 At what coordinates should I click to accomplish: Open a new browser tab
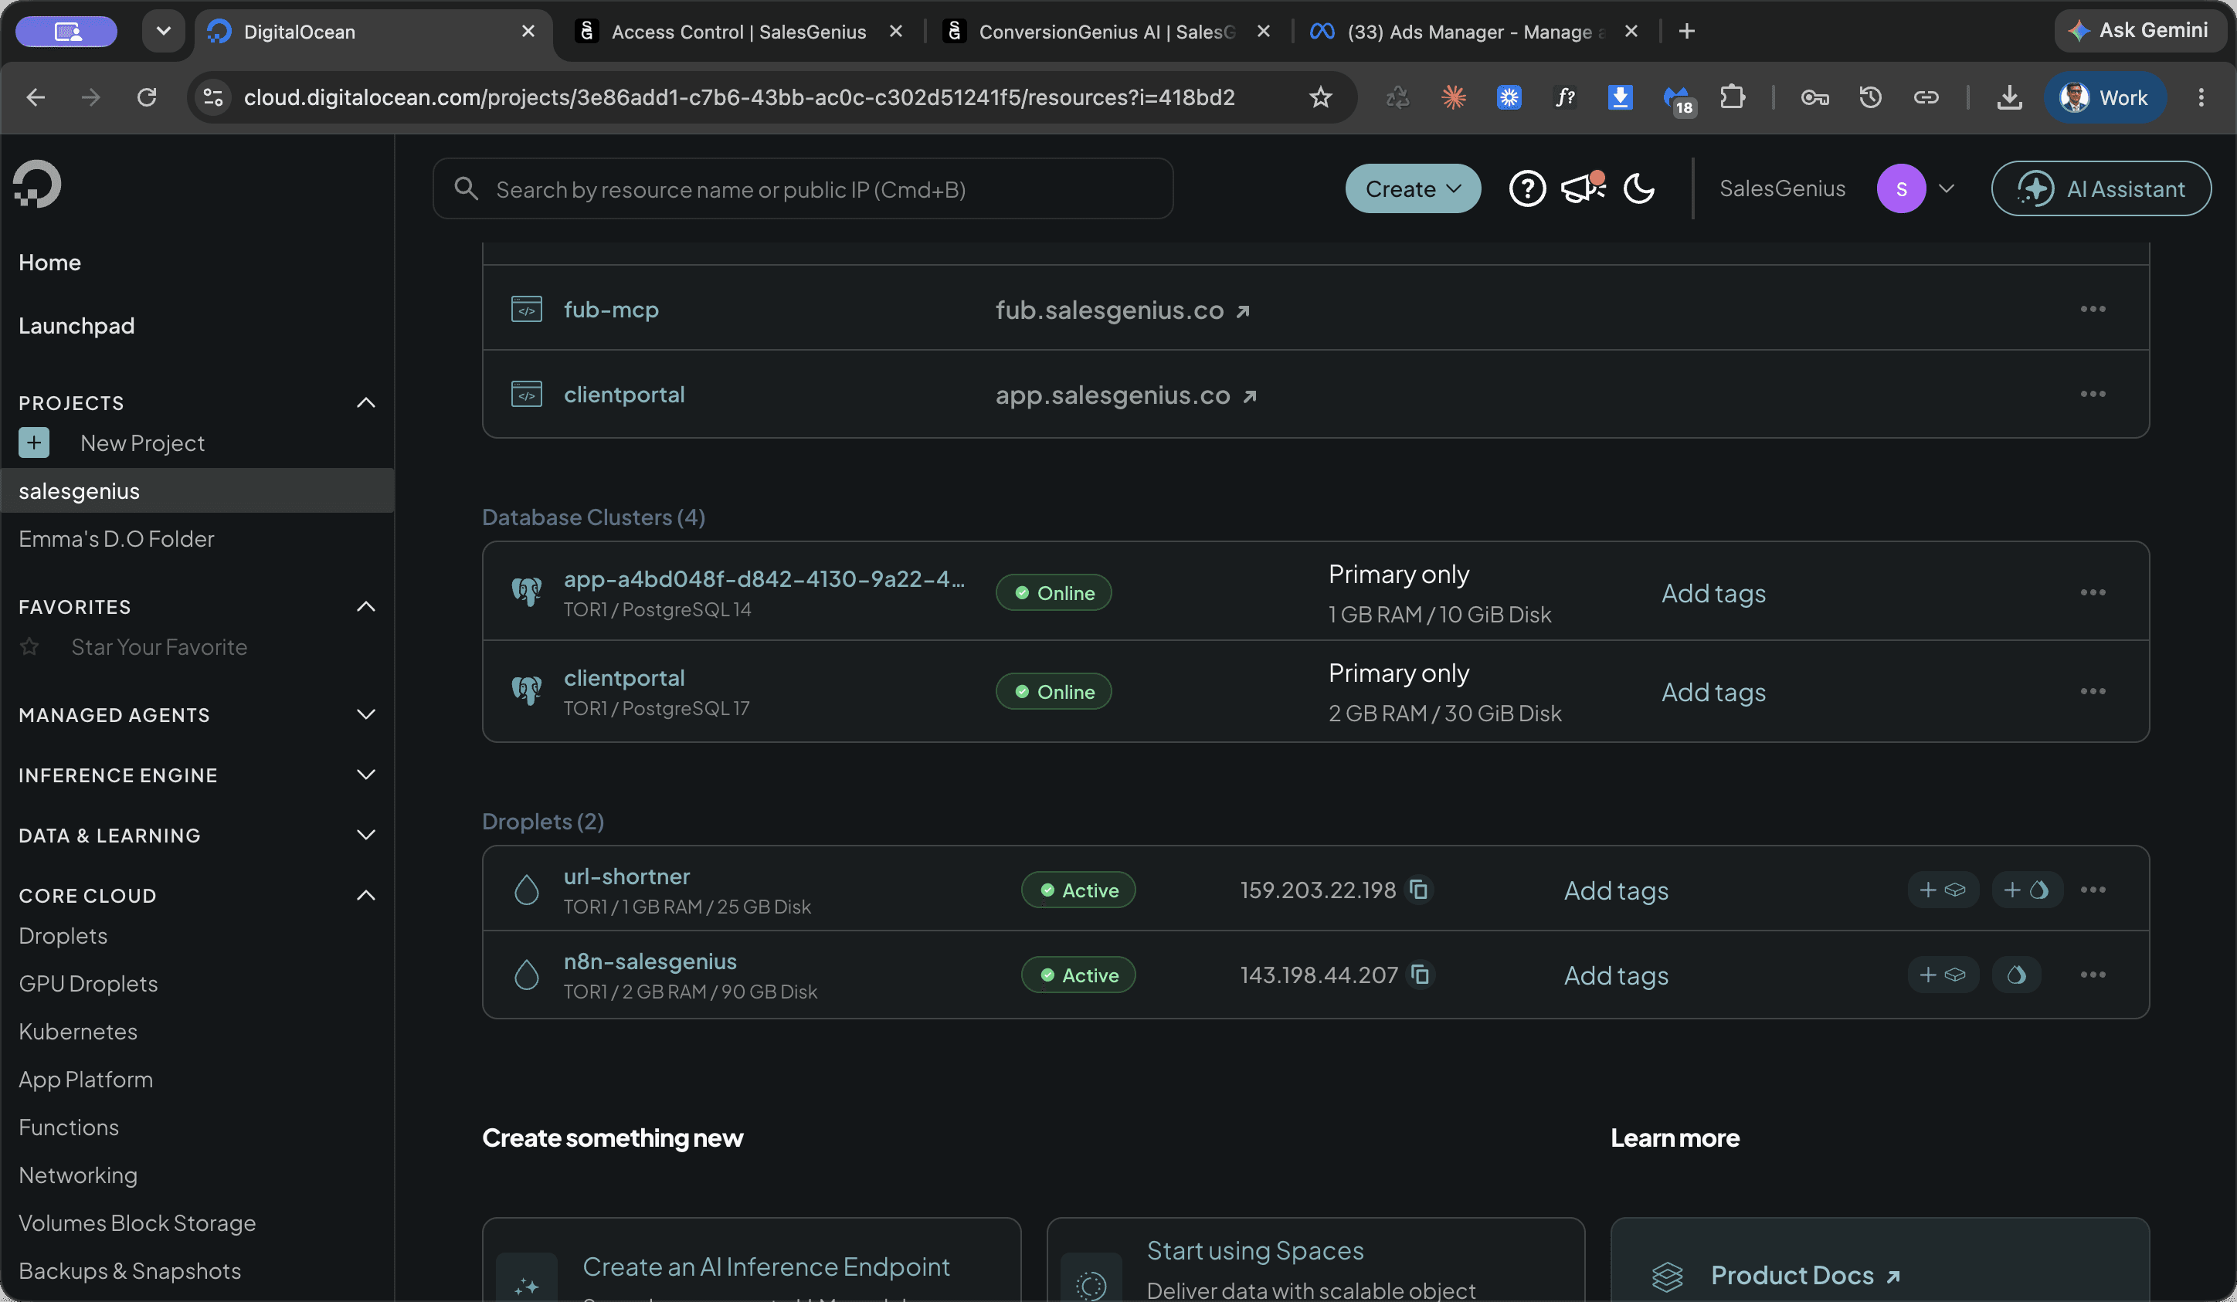point(1686,32)
